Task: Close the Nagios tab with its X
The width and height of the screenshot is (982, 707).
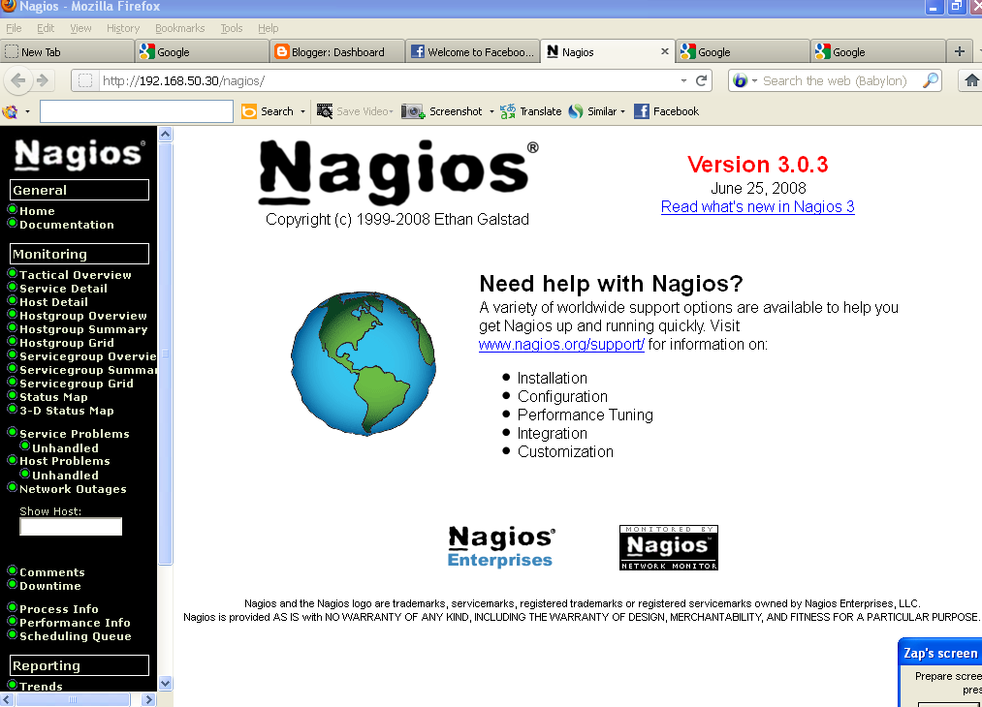Action: click(664, 52)
